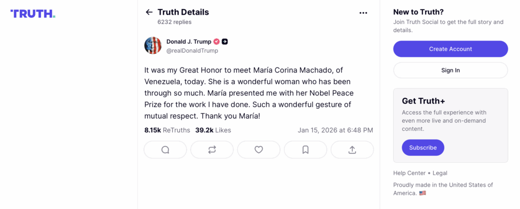
Task: Open the three-dots more options menu
Action: coord(363,13)
